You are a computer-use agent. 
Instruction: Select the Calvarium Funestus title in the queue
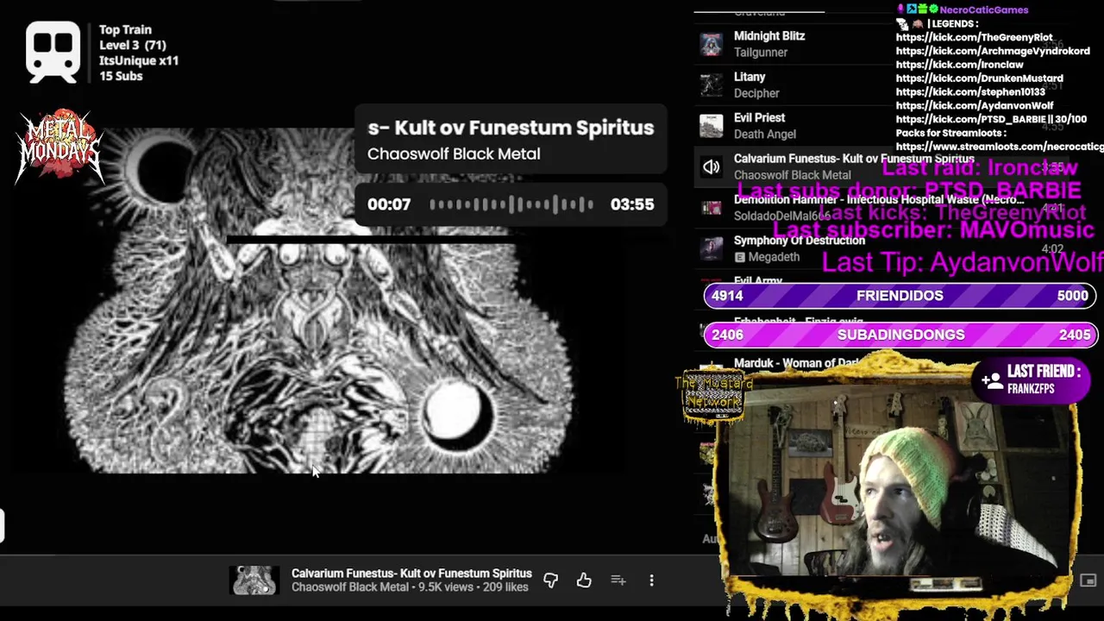(854, 159)
